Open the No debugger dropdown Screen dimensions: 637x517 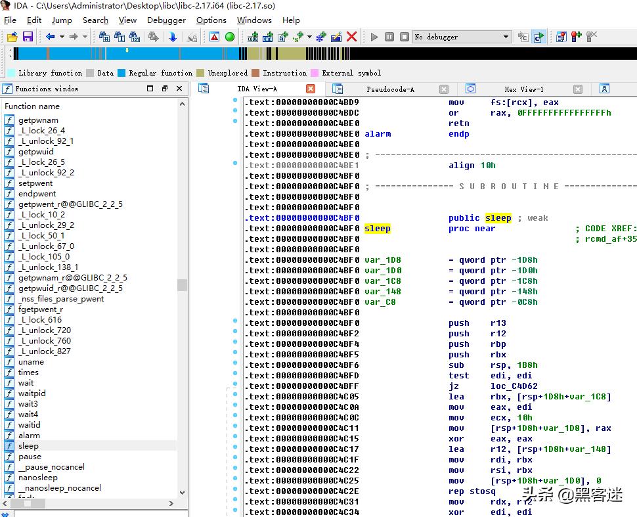tap(506, 37)
